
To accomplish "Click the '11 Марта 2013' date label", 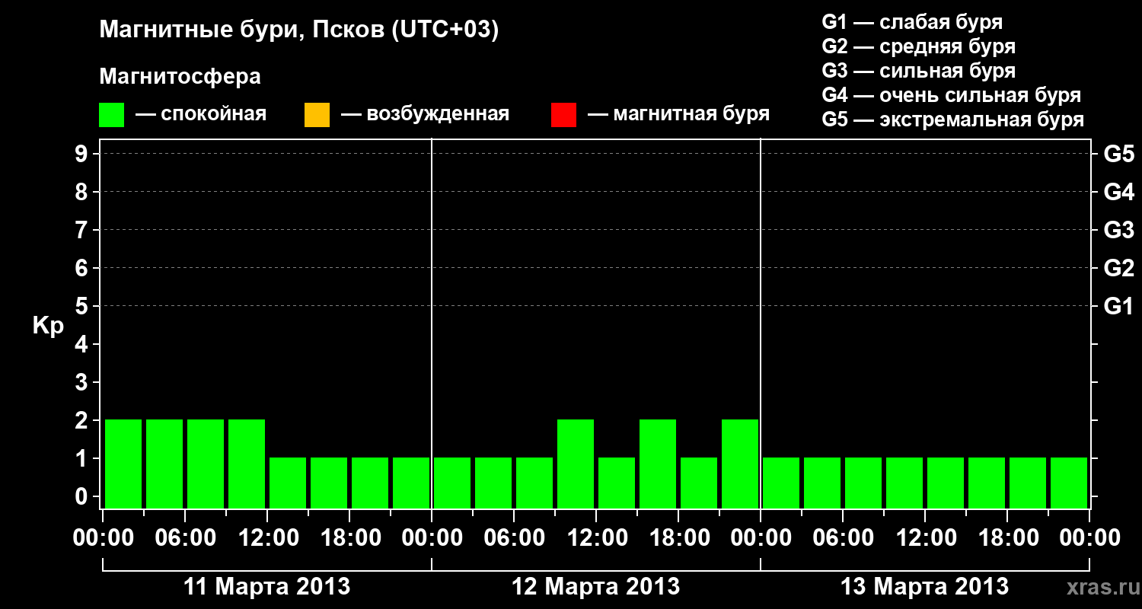I will 267,587.
